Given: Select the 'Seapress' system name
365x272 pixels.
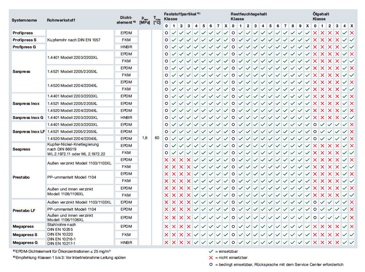Looking at the screenshot, I should coord(21,149).
